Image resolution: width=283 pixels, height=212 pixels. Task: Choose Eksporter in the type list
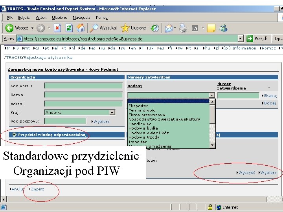(169, 106)
